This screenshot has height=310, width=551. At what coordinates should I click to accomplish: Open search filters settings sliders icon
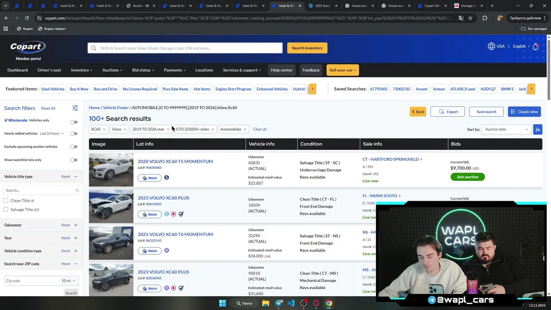click(75, 108)
